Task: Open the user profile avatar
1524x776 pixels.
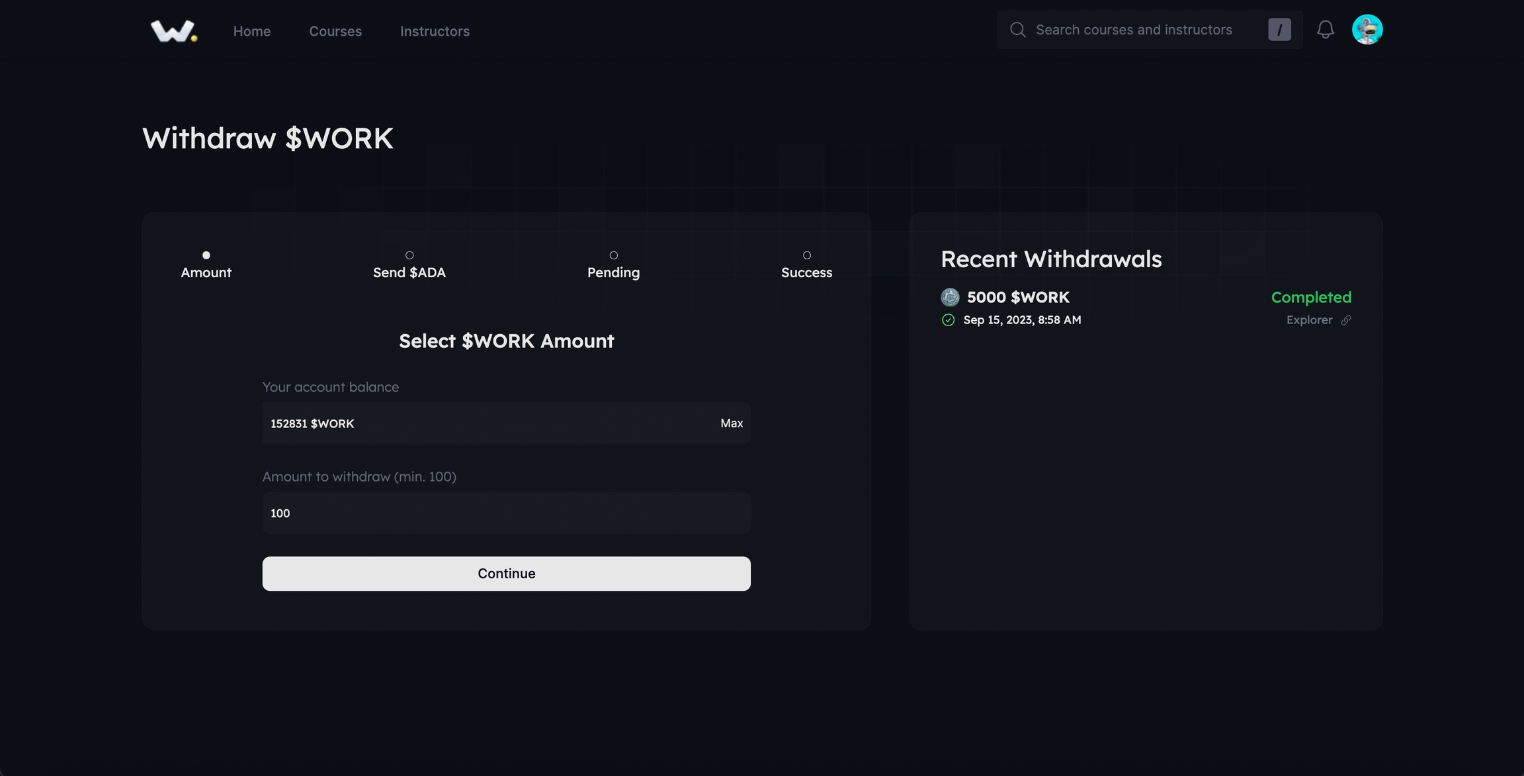Action: click(x=1367, y=30)
